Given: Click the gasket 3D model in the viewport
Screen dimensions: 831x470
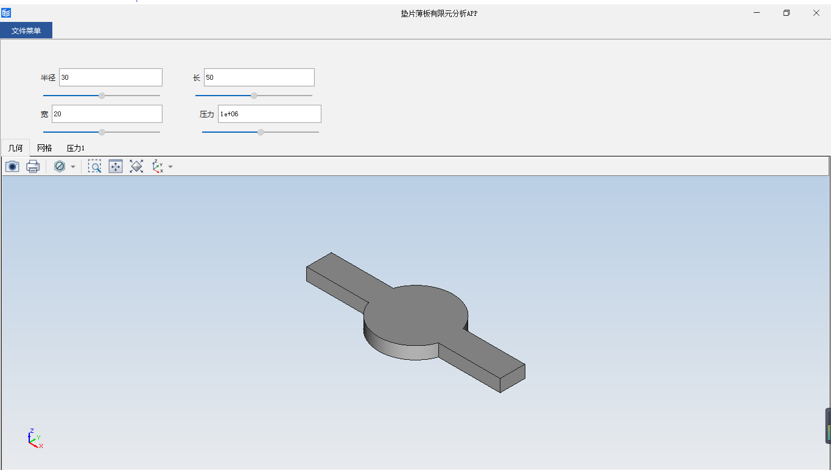Looking at the screenshot, I should (x=416, y=322).
